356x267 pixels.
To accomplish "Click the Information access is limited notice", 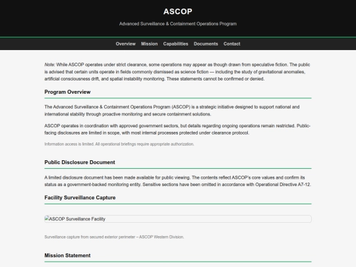I will tap(119, 144).
